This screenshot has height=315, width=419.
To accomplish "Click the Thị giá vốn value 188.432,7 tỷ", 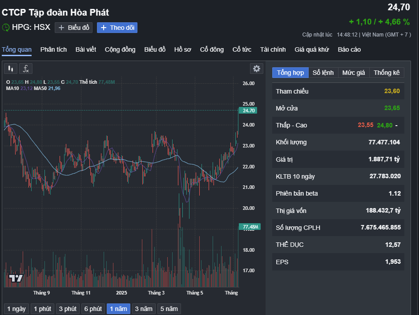I will click(x=383, y=210).
